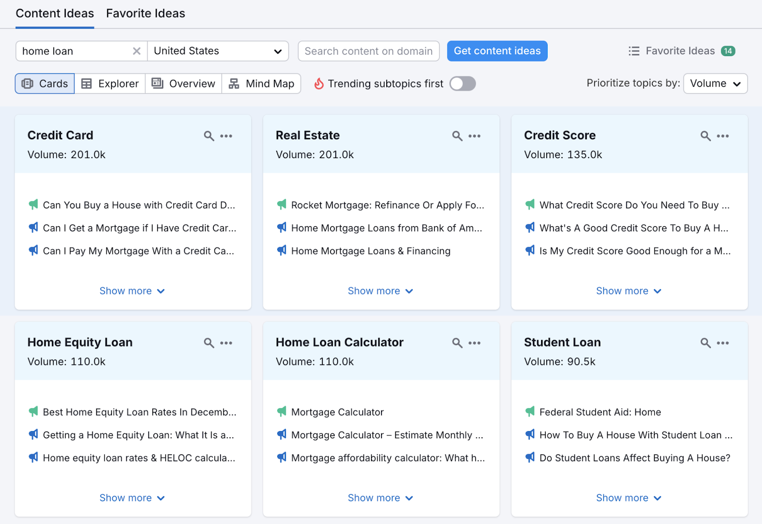The image size is (762, 524).
Task: Expand Show more on Home Equity Loan card
Action: (132, 498)
